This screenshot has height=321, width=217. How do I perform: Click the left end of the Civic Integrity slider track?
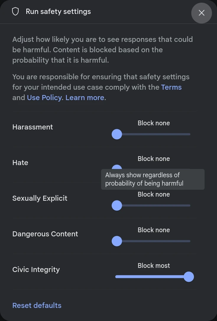tap(117, 277)
